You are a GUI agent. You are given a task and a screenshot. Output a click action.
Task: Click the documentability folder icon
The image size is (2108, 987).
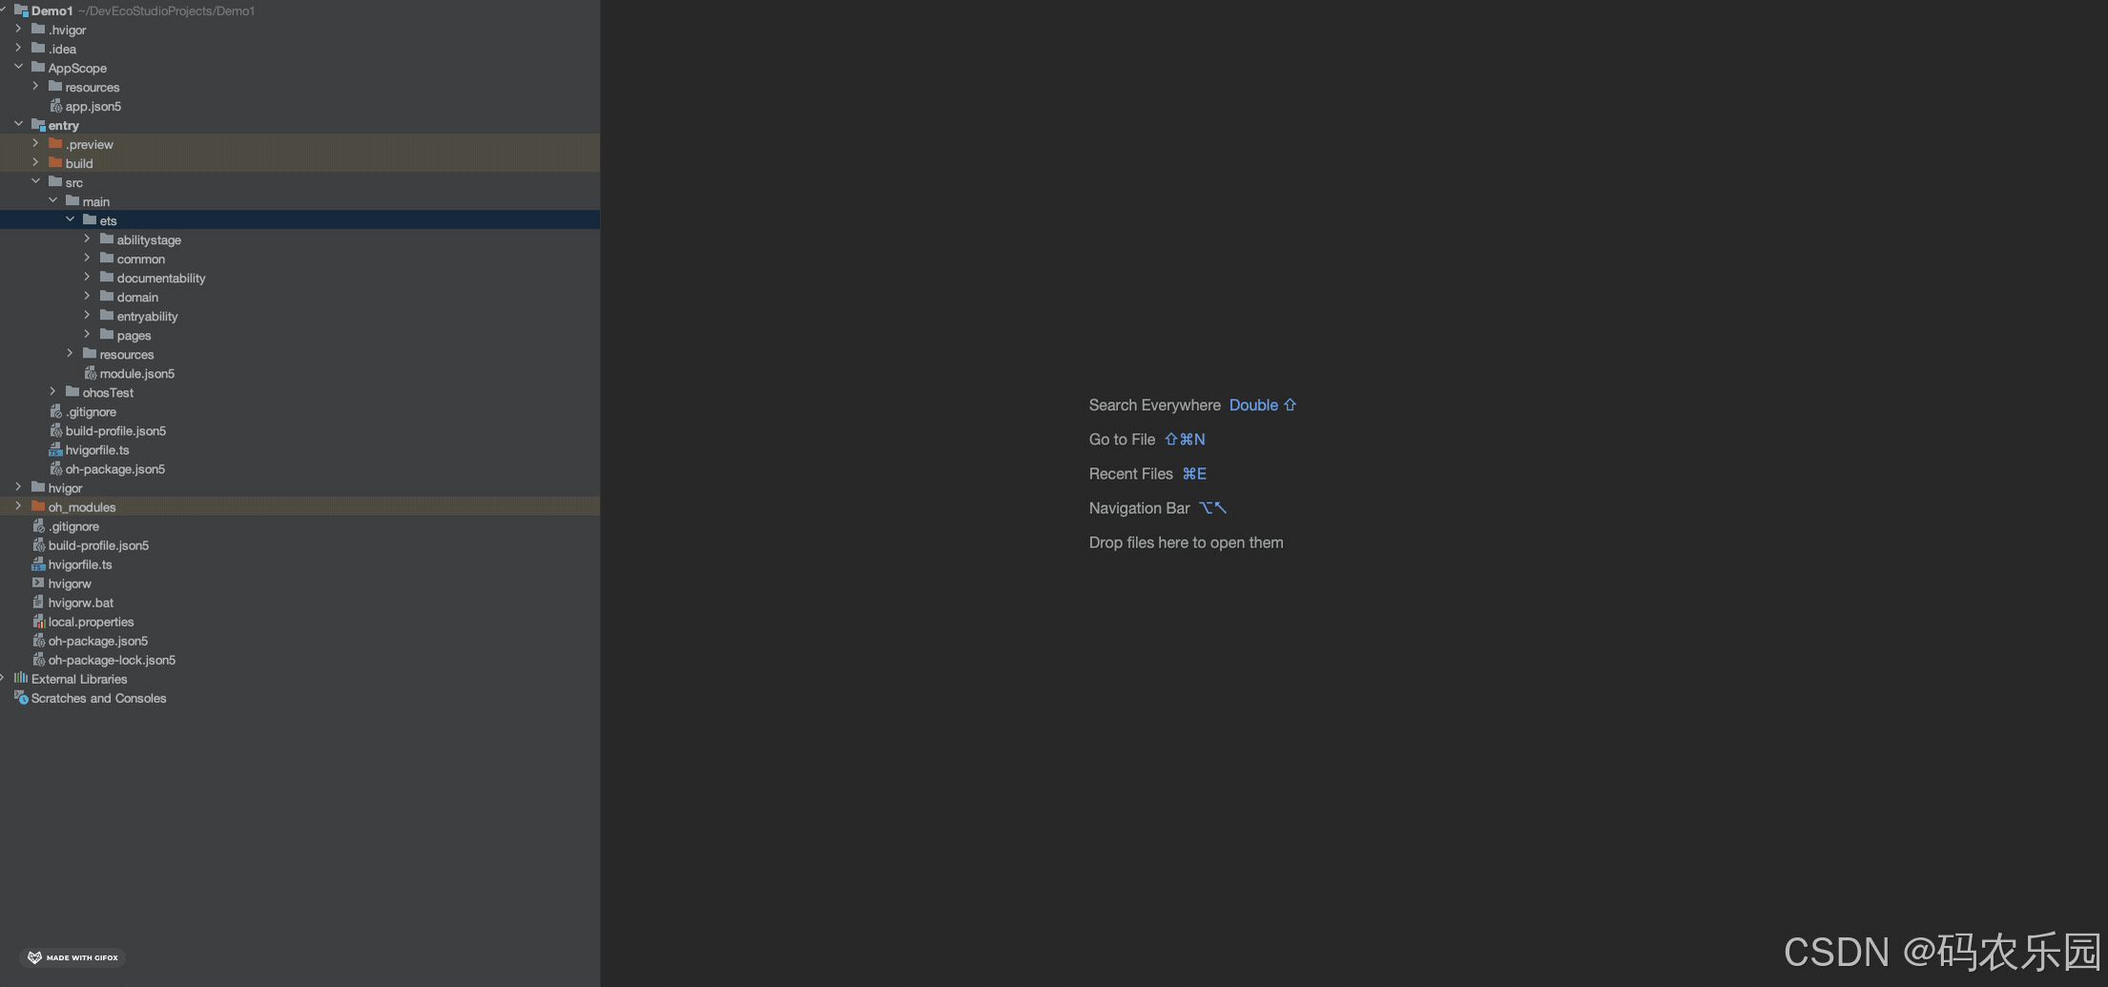click(107, 278)
